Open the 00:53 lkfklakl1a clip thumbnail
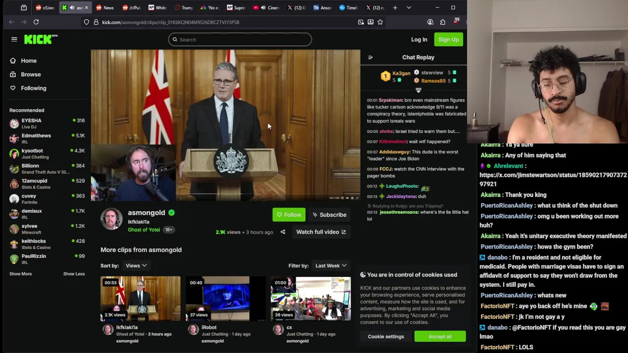Viewport: 628px width, 353px height. tap(140, 299)
